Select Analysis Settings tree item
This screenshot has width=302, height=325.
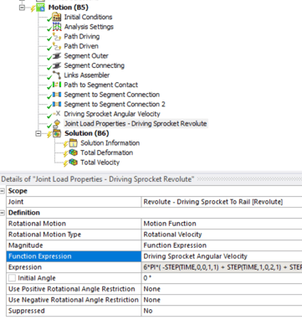[89, 27]
